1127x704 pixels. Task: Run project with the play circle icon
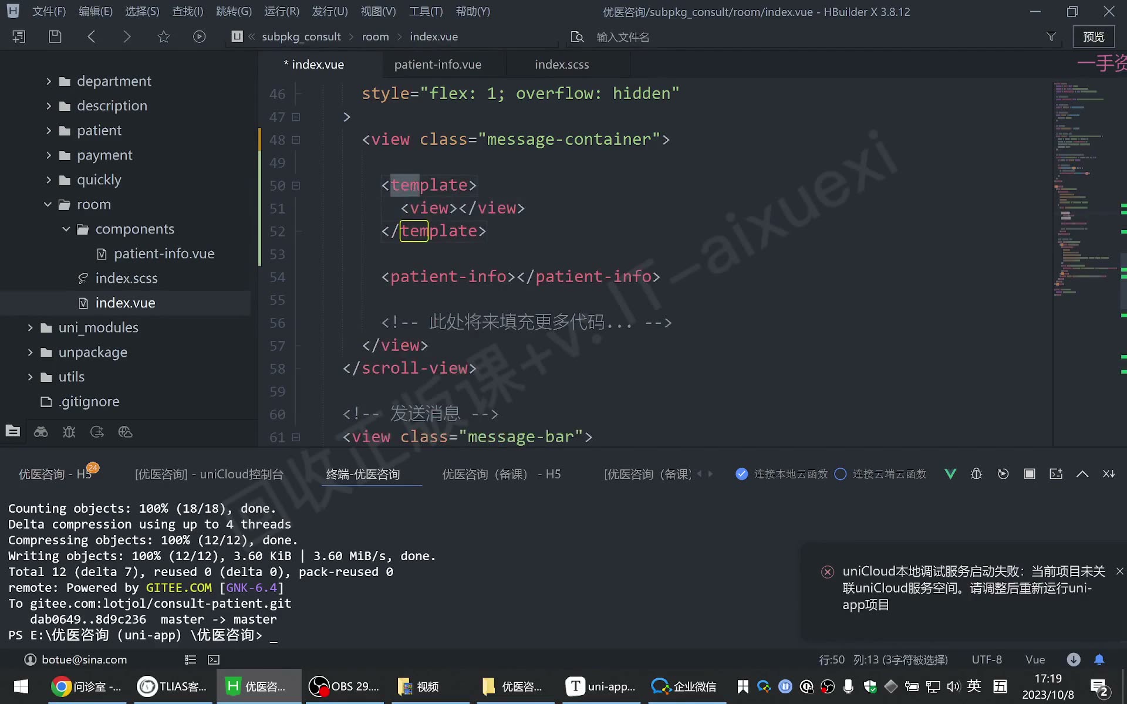[200, 36]
